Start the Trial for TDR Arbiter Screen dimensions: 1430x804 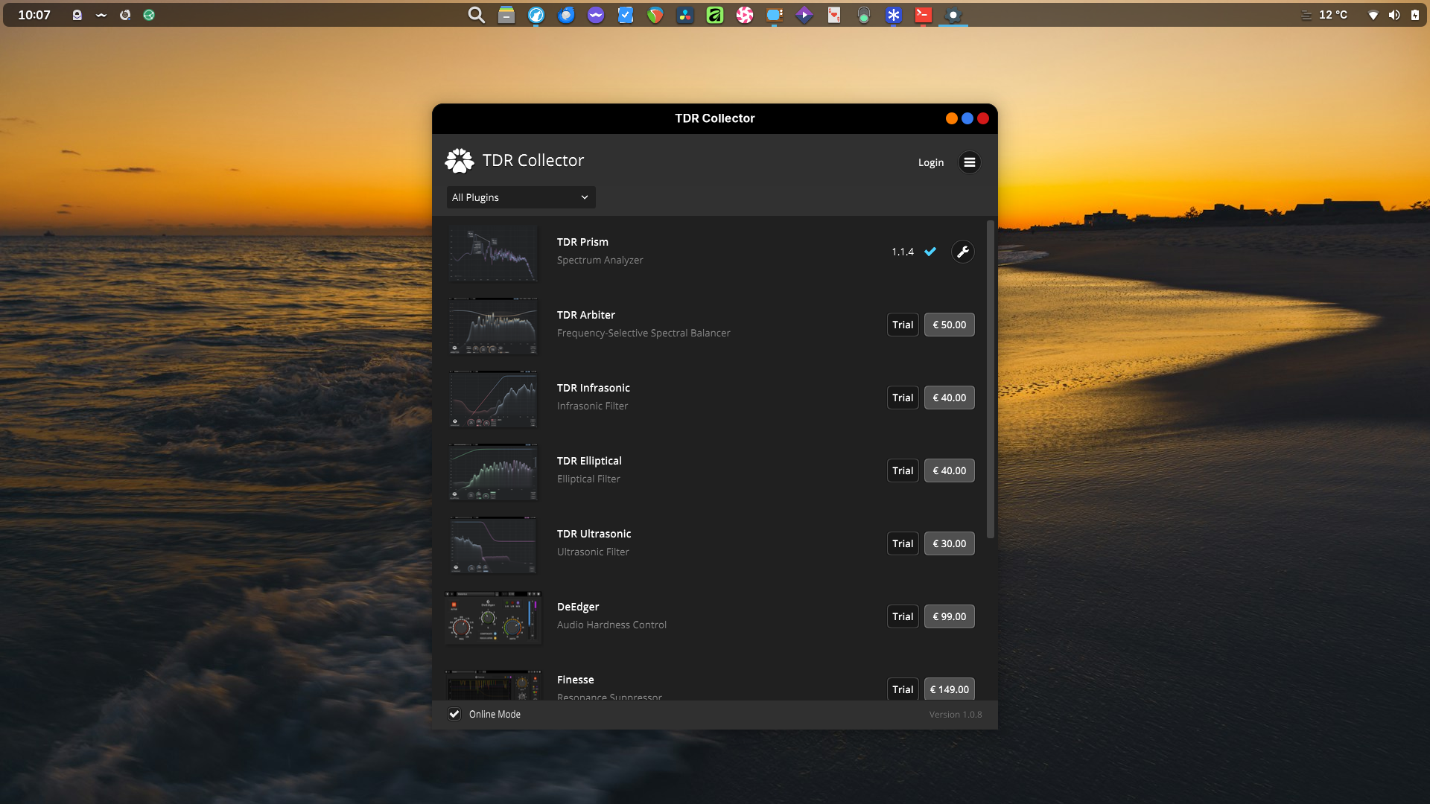(x=903, y=325)
